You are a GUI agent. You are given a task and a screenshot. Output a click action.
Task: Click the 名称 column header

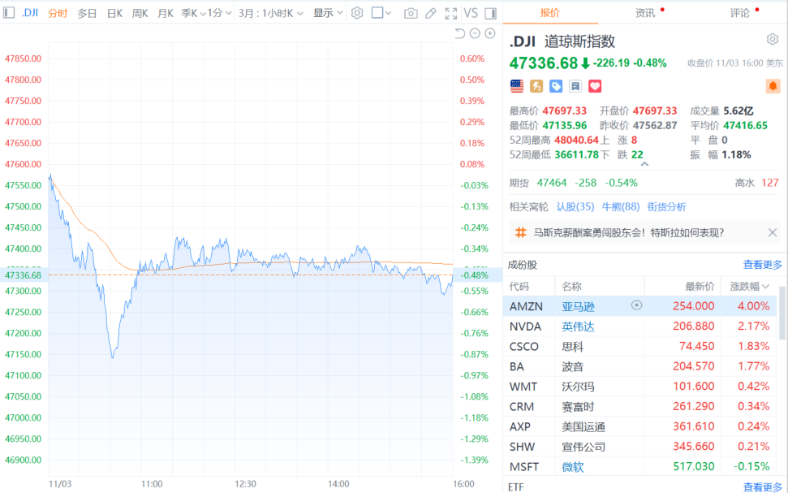tap(572, 286)
